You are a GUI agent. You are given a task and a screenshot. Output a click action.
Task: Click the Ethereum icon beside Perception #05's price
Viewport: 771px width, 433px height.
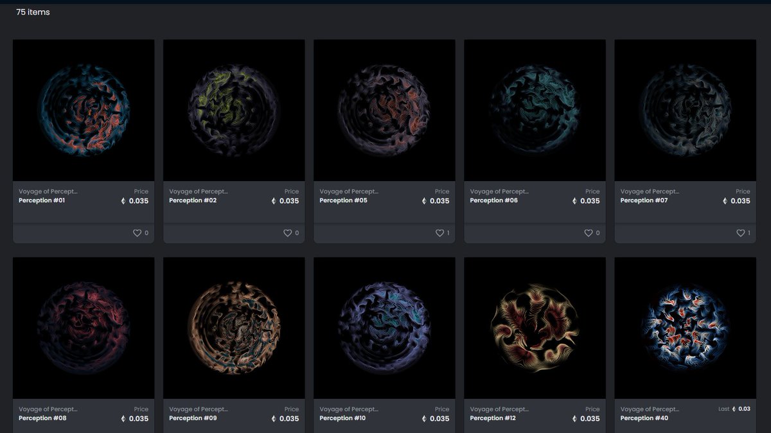(x=424, y=200)
